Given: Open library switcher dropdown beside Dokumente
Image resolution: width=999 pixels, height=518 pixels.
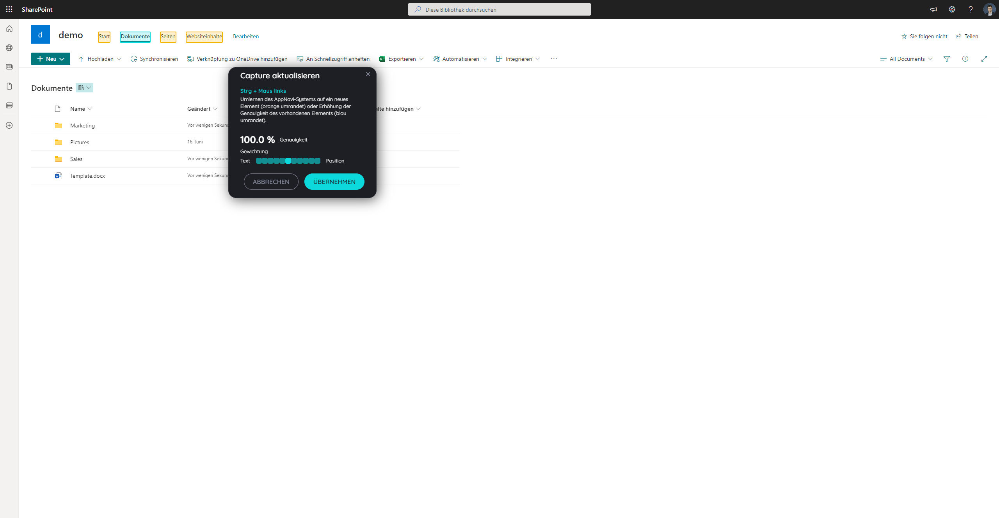Looking at the screenshot, I should 84,88.
